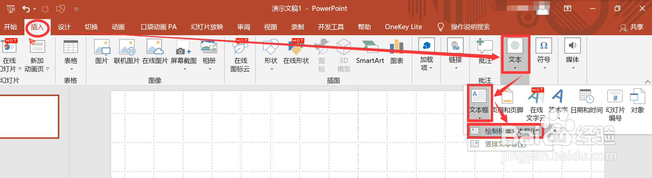Collapse the ribbon with the chevron

click(647, 82)
